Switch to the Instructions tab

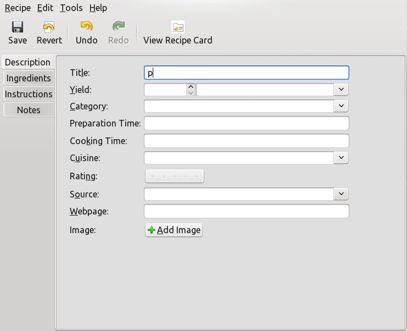[x=29, y=94]
